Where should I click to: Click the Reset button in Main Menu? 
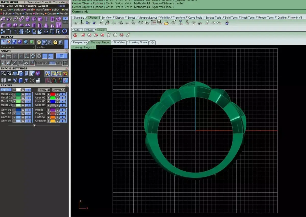click(x=61, y=6)
